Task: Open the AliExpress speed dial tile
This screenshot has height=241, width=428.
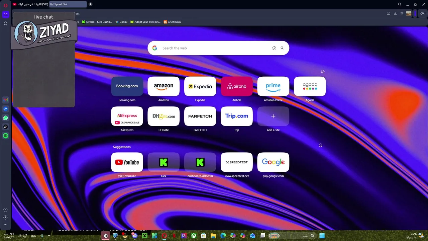Action: (x=127, y=116)
